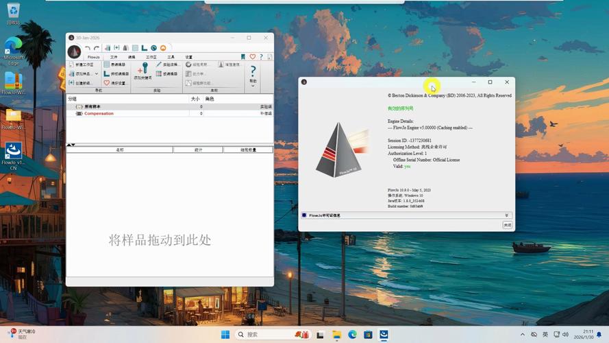The height and width of the screenshot is (343, 609).
Task: Open the 文件 (File) ribbon tab
Action: click(x=114, y=57)
